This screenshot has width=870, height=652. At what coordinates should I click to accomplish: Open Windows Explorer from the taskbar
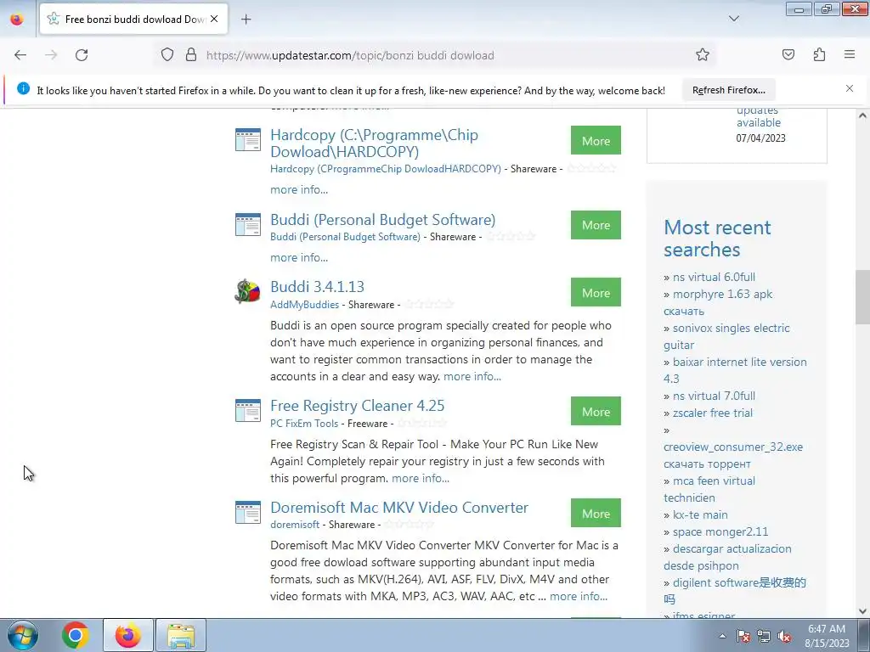click(181, 635)
